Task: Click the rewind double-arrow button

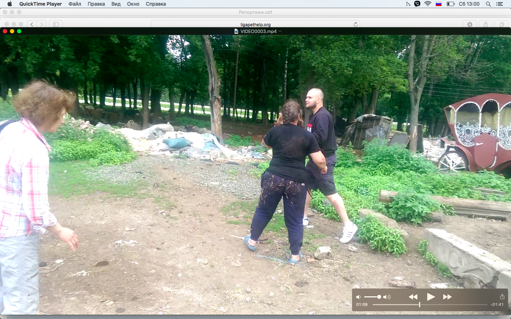Action: point(413,297)
